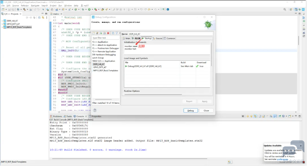Select MP13_BSP_BasicTemplates launch configuration
The width and height of the screenshot is (307, 166).
pos(106,71)
